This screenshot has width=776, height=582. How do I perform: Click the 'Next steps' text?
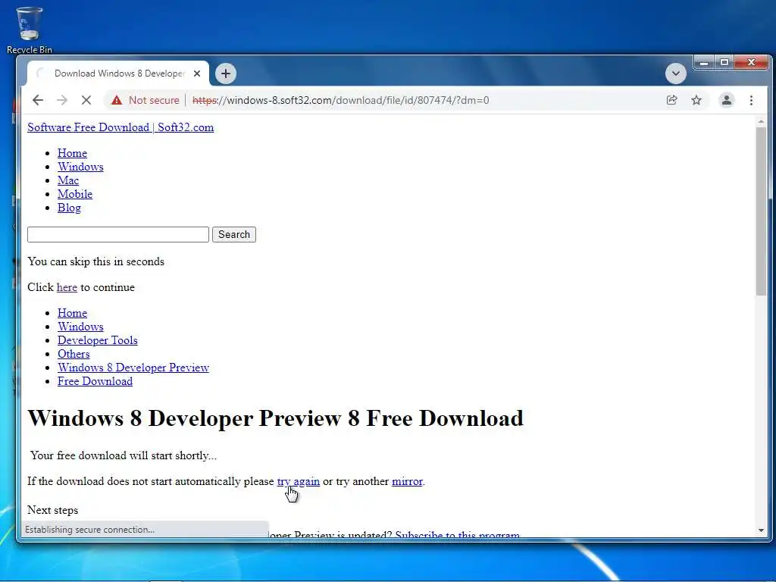(x=52, y=510)
